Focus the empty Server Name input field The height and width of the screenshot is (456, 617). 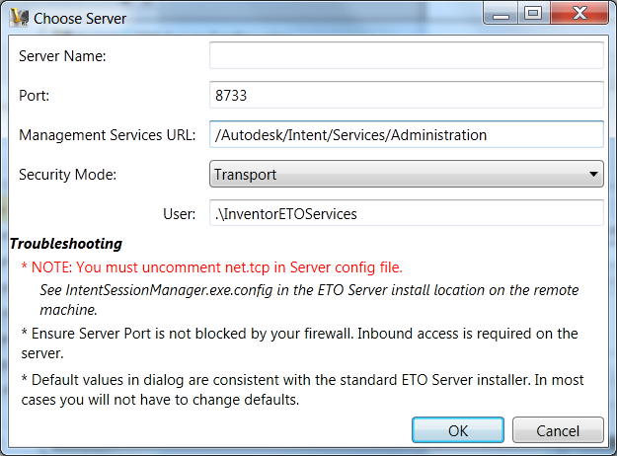(406, 55)
